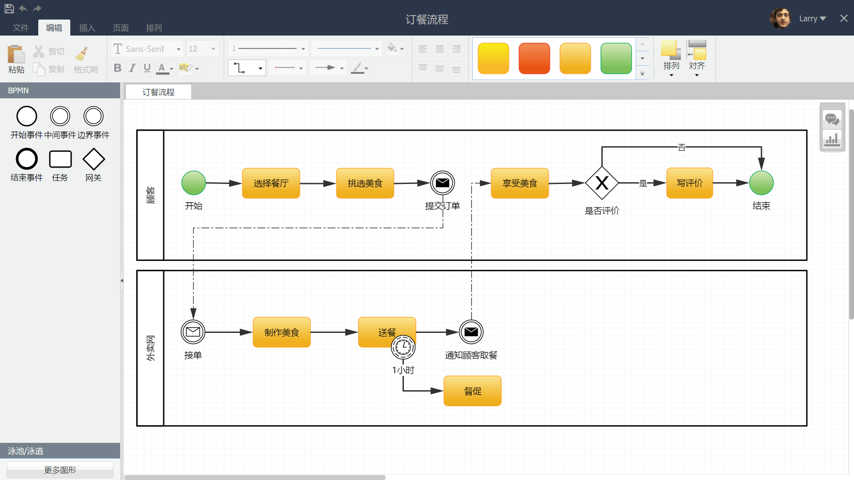Toggle underline text formatting
Screen dimensions: 854x480
tap(147, 68)
